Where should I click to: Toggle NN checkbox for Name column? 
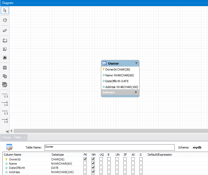[x=93, y=164]
